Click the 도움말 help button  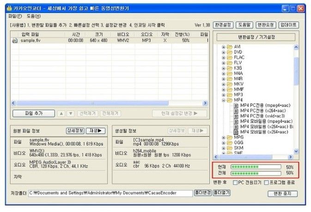click(x=244, y=25)
